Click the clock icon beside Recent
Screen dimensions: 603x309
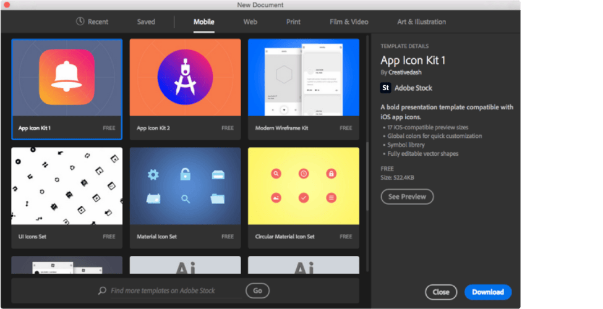(80, 22)
